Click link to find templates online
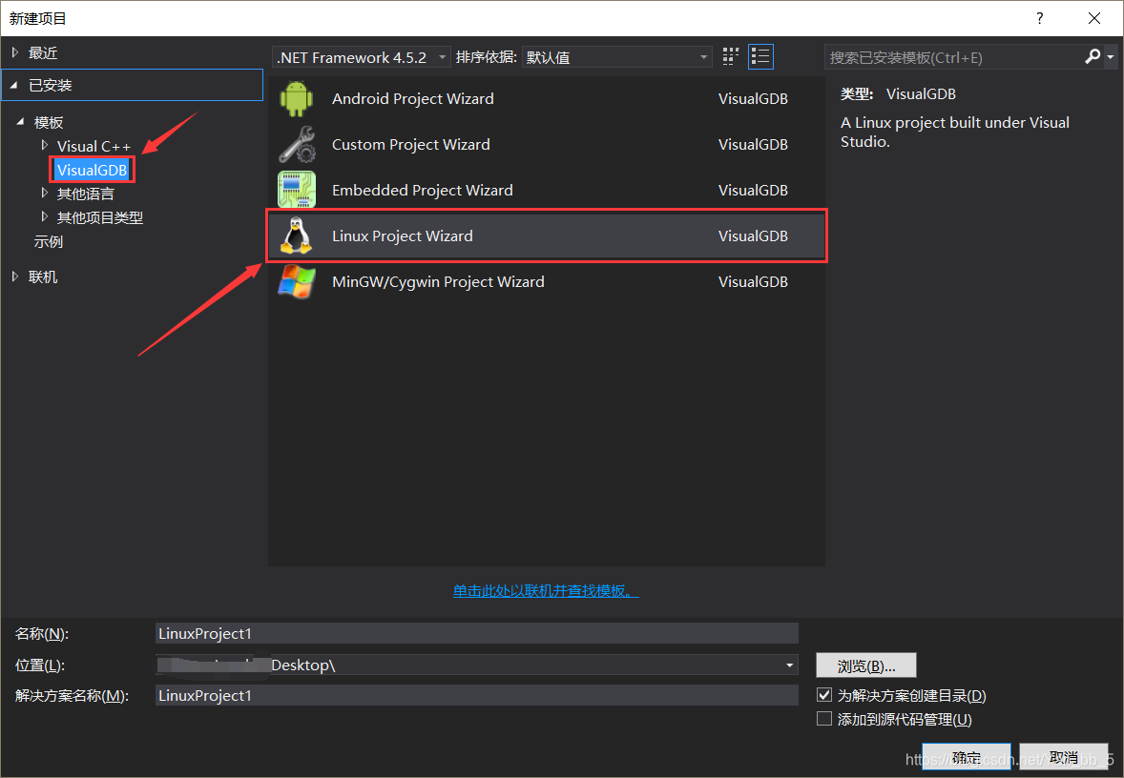Screen dimensions: 1124x778 pos(546,591)
